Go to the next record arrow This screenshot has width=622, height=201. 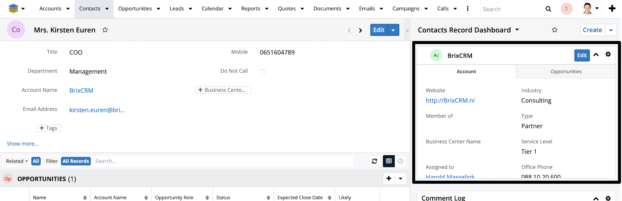tap(360, 30)
